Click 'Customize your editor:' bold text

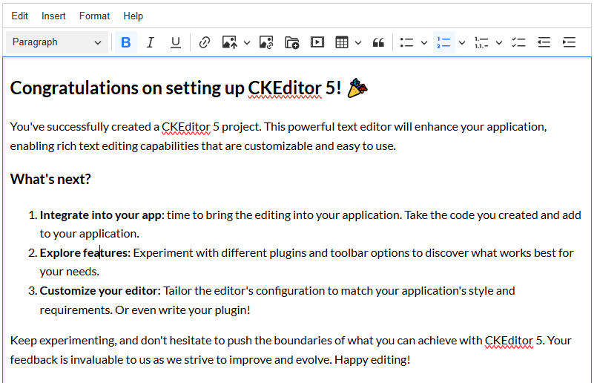point(100,291)
